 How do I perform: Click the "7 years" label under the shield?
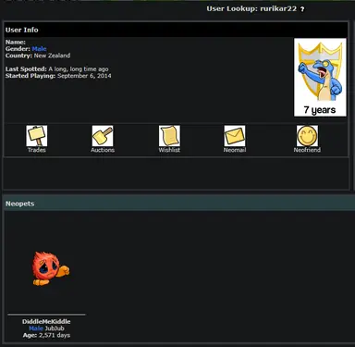tap(320, 110)
